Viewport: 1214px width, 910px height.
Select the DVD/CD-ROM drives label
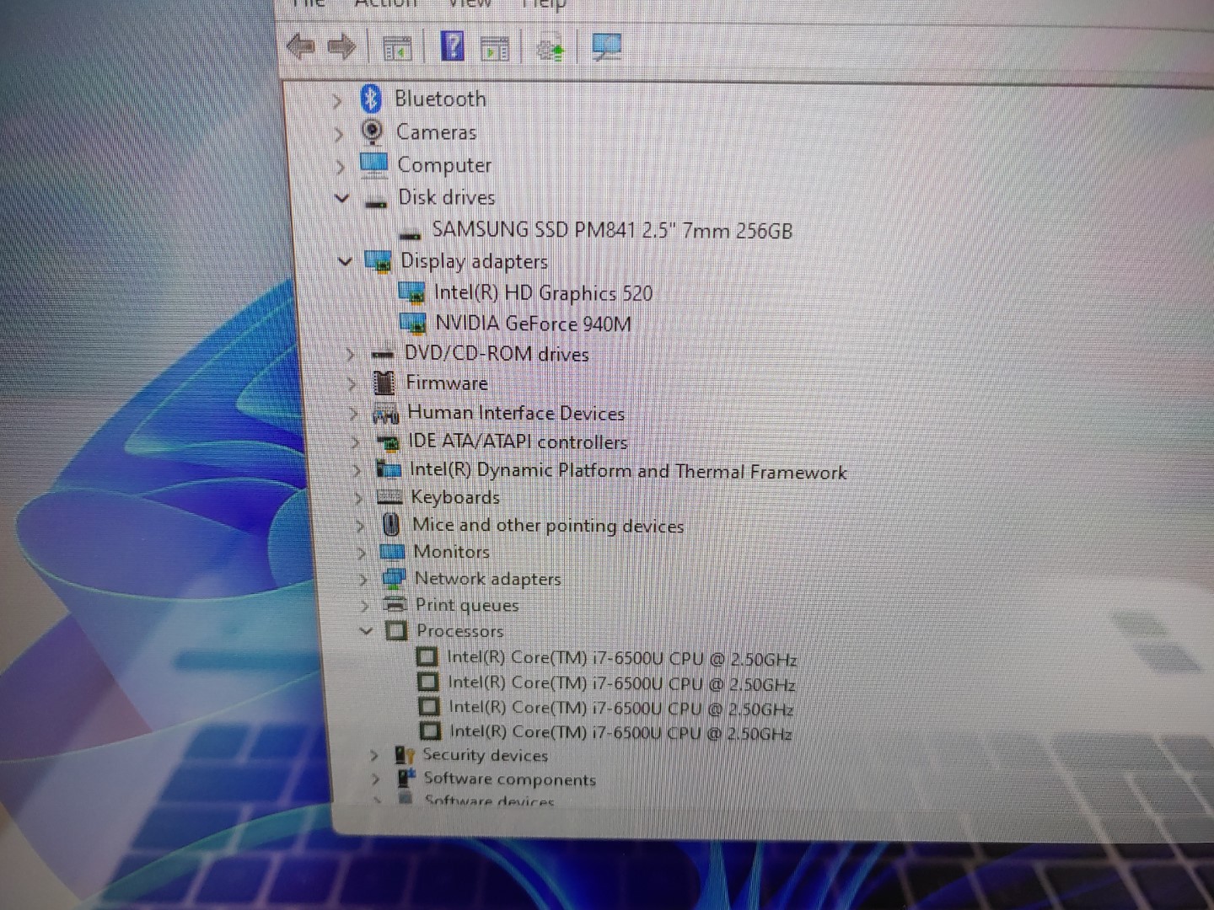(x=497, y=354)
